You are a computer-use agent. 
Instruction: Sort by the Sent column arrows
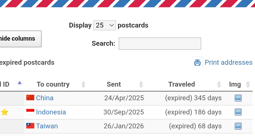coord(141,84)
